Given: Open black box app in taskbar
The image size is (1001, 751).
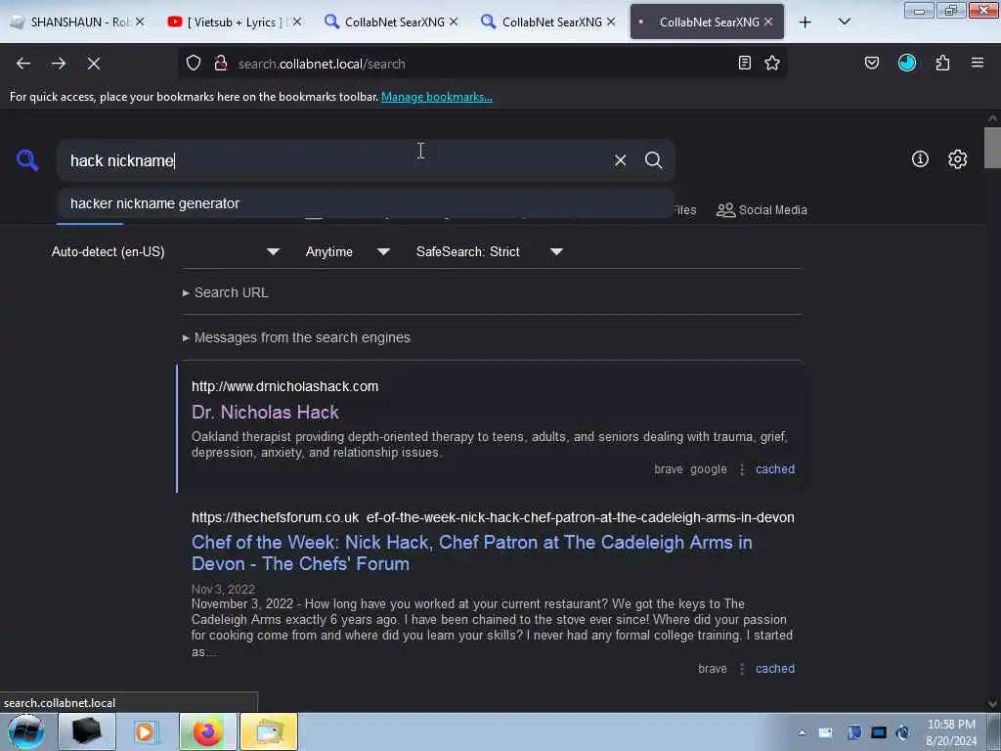Looking at the screenshot, I should point(87,731).
